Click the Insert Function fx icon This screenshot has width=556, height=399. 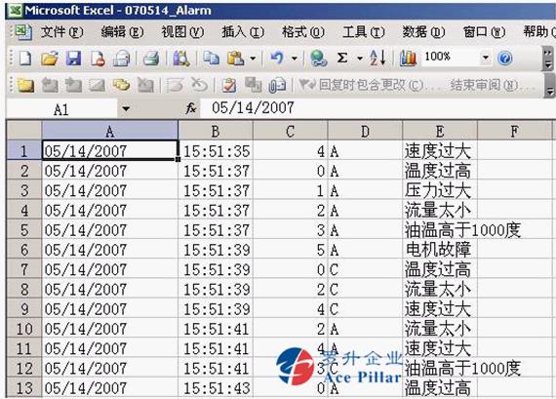tap(191, 108)
